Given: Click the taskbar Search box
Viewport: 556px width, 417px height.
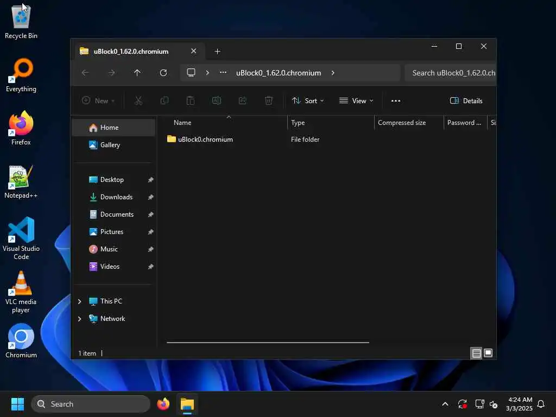Looking at the screenshot, I should tap(91, 404).
